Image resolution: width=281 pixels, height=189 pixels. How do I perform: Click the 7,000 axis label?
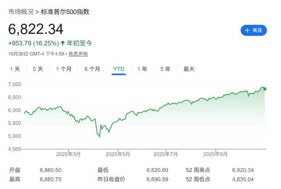pos(14,84)
